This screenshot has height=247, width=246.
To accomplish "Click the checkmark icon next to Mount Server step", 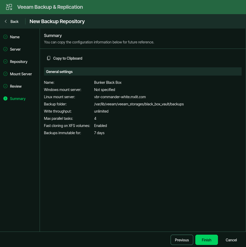I will point(5,74).
